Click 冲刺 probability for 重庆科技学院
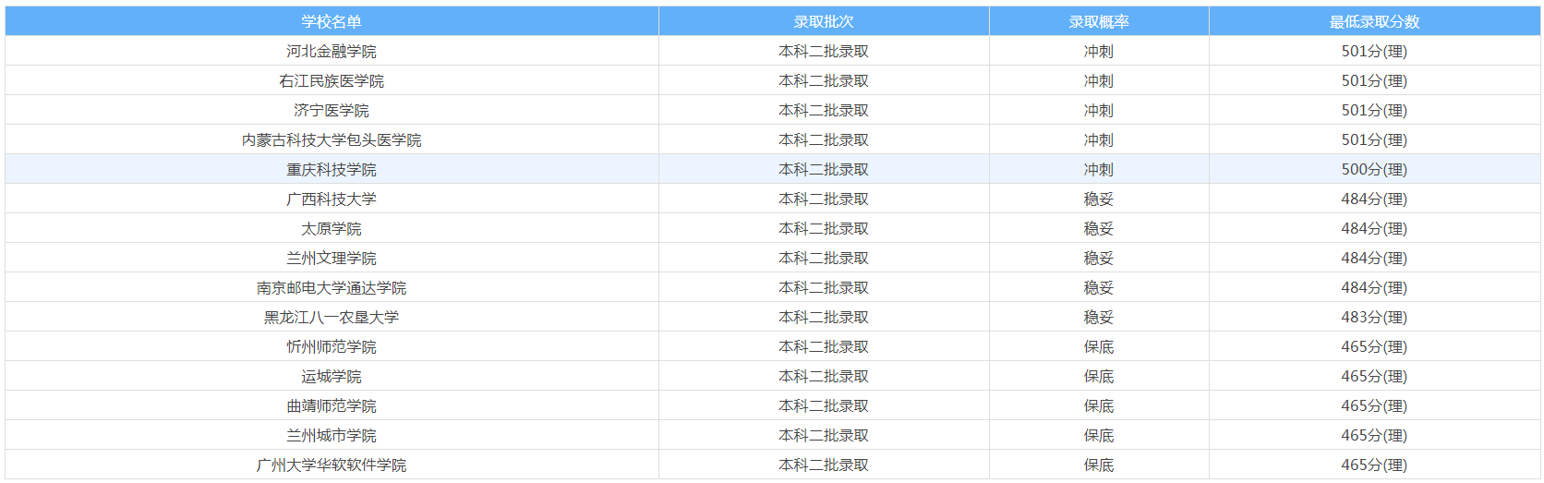Image resolution: width=1544 pixels, height=483 pixels. pyautogui.click(x=1099, y=169)
